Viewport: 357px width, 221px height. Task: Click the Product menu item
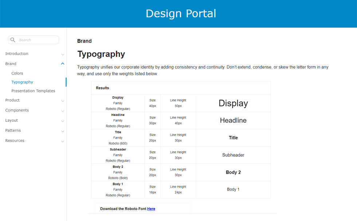coord(12,100)
